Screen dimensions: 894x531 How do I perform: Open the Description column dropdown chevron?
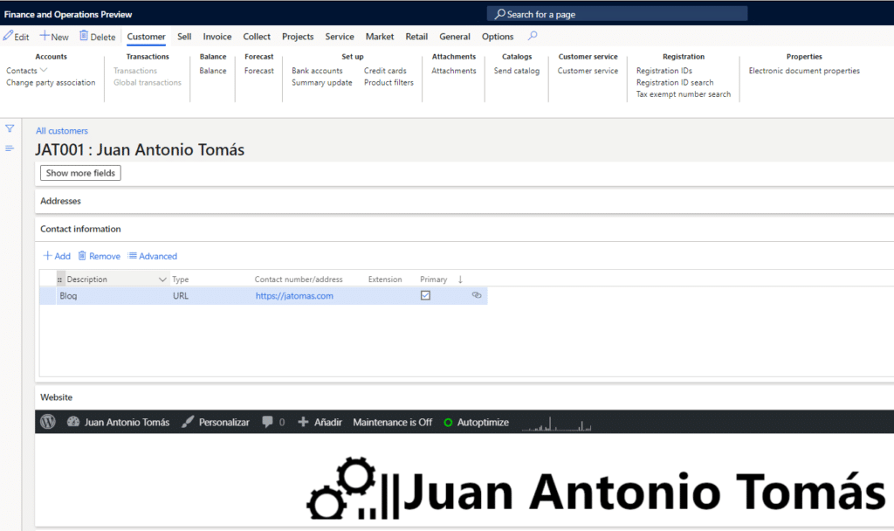point(162,279)
